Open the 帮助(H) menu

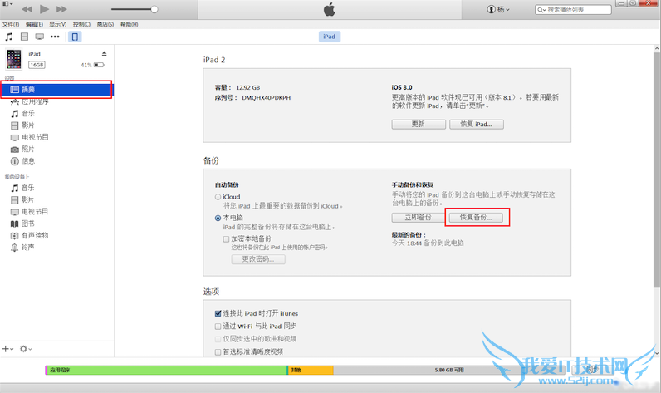click(x=129, y=24)
